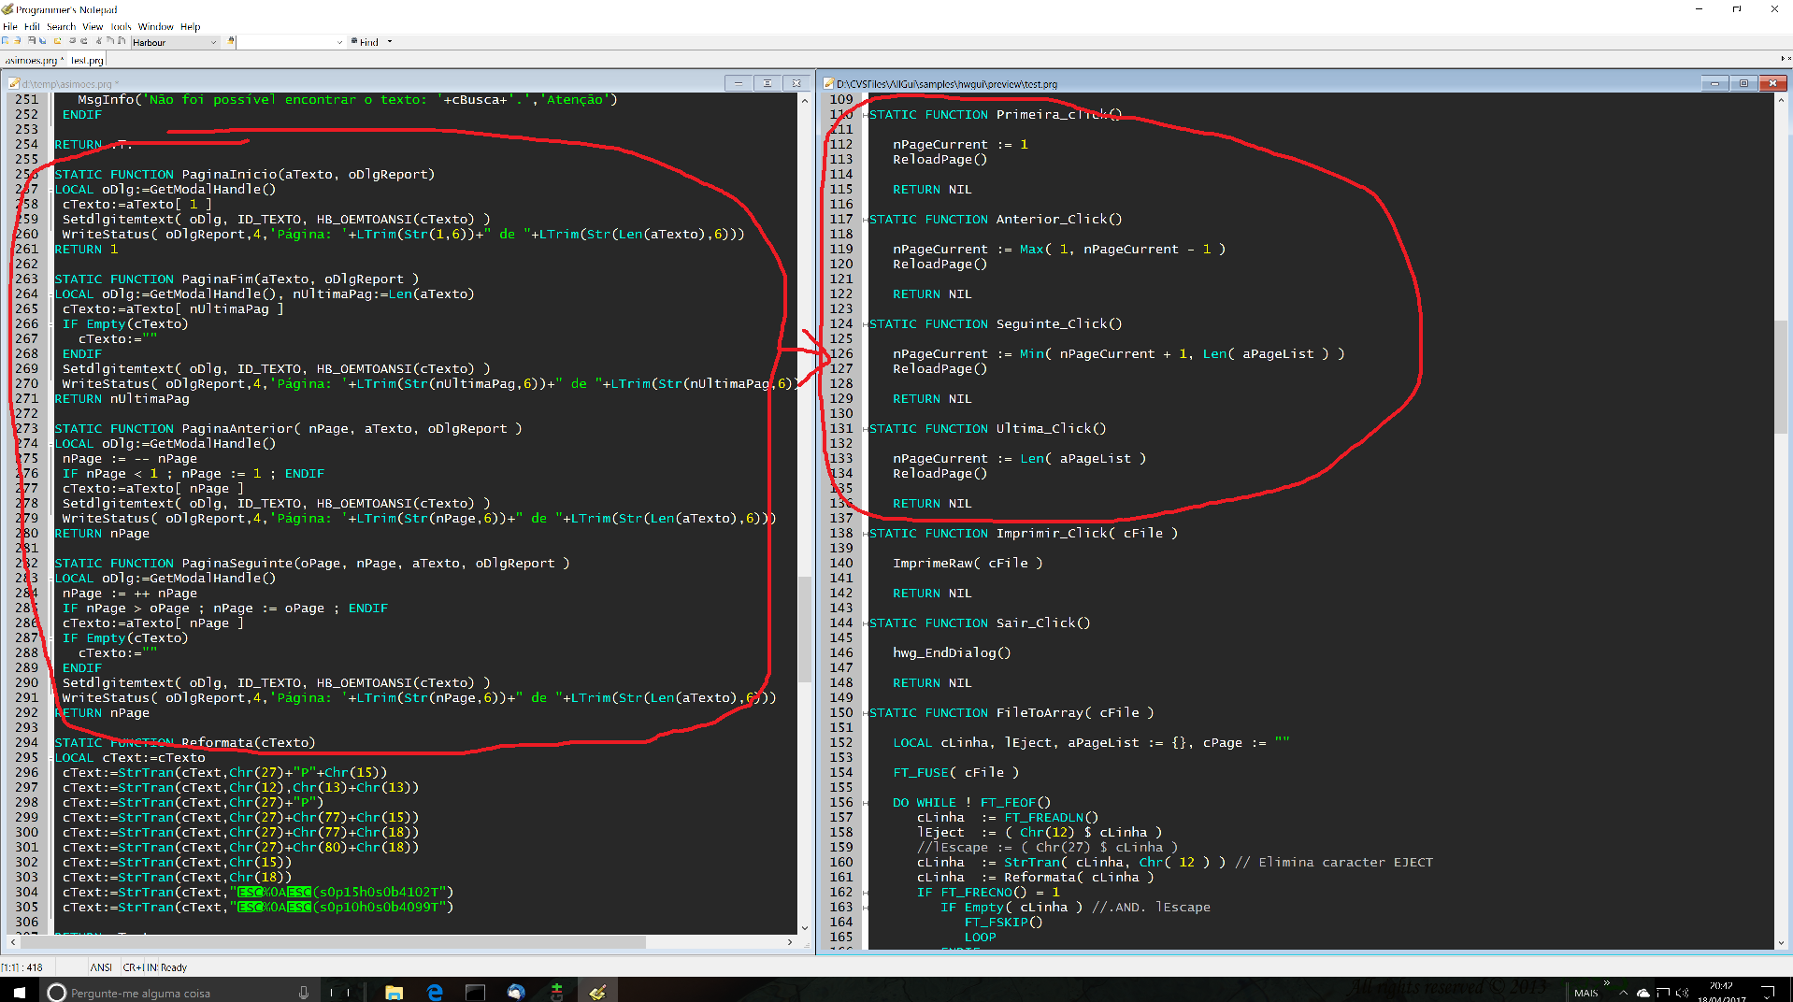1793x1002 pixels.
Task: Open File Explorer from the taskbar
Action: (x=394, y=992)
